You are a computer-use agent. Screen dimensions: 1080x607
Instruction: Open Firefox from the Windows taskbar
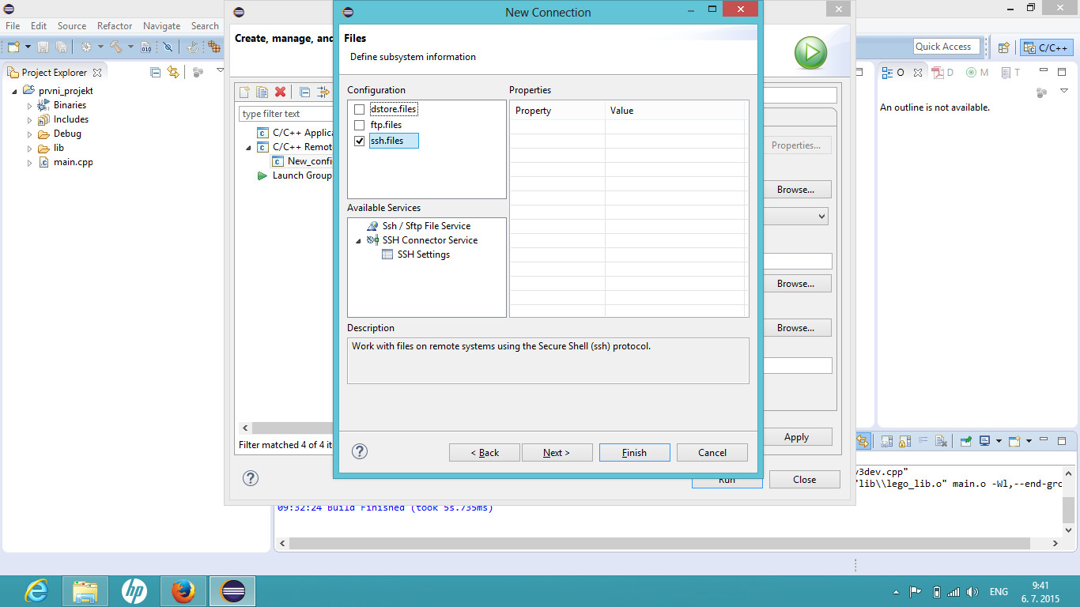(183, 591)
